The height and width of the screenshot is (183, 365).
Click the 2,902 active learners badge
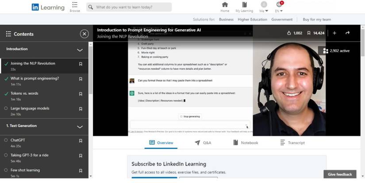pyautogui.click(x=336, y=51)
